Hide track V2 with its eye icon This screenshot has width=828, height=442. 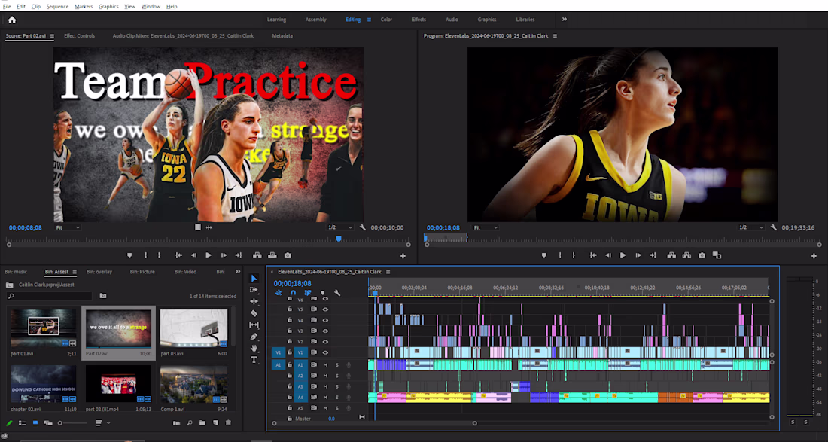[x=325, y=342]
